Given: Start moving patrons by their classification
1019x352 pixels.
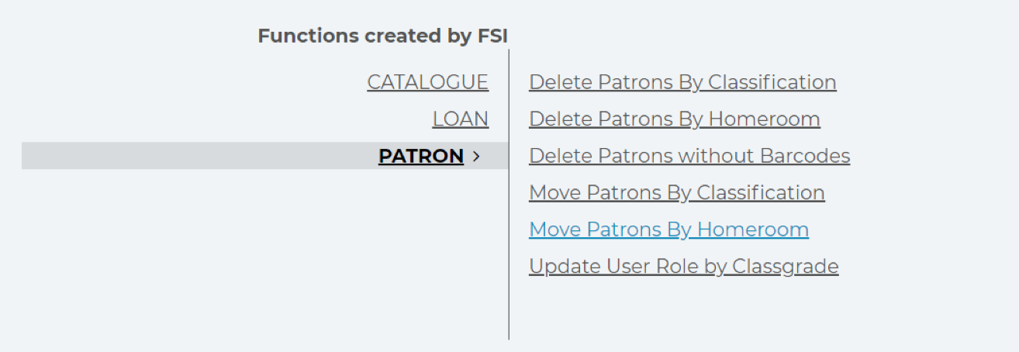Looking at the screenshot, I should click(677, 192).
